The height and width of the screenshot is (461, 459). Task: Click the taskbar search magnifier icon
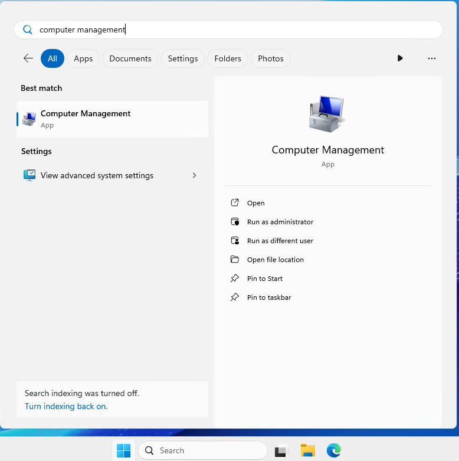click(149, 450)
